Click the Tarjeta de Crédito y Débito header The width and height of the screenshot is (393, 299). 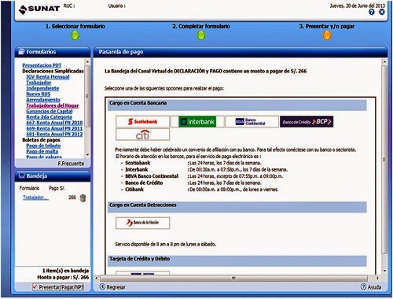(x=237, y=260)
